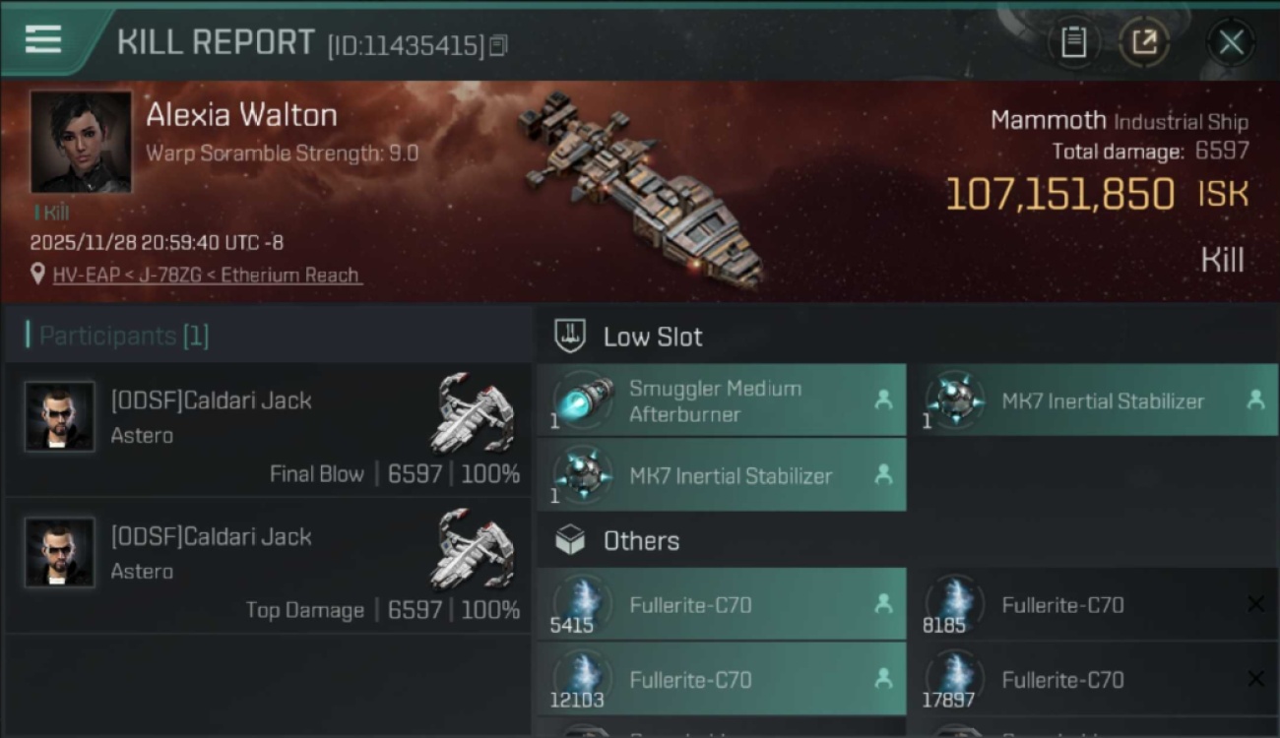Click the Low Slot section header icon
1280x738 pixels.
pos(571,337)
